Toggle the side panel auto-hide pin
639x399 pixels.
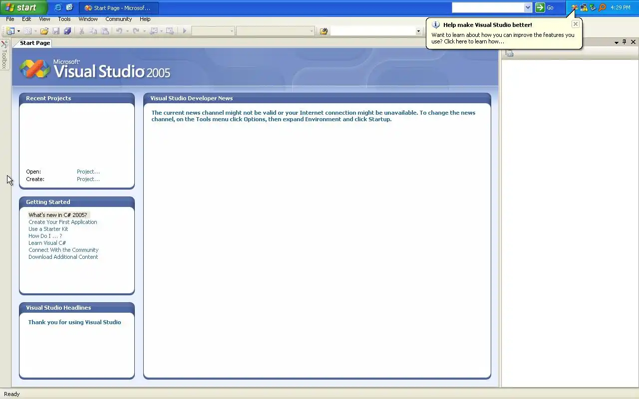click(625, 42)
